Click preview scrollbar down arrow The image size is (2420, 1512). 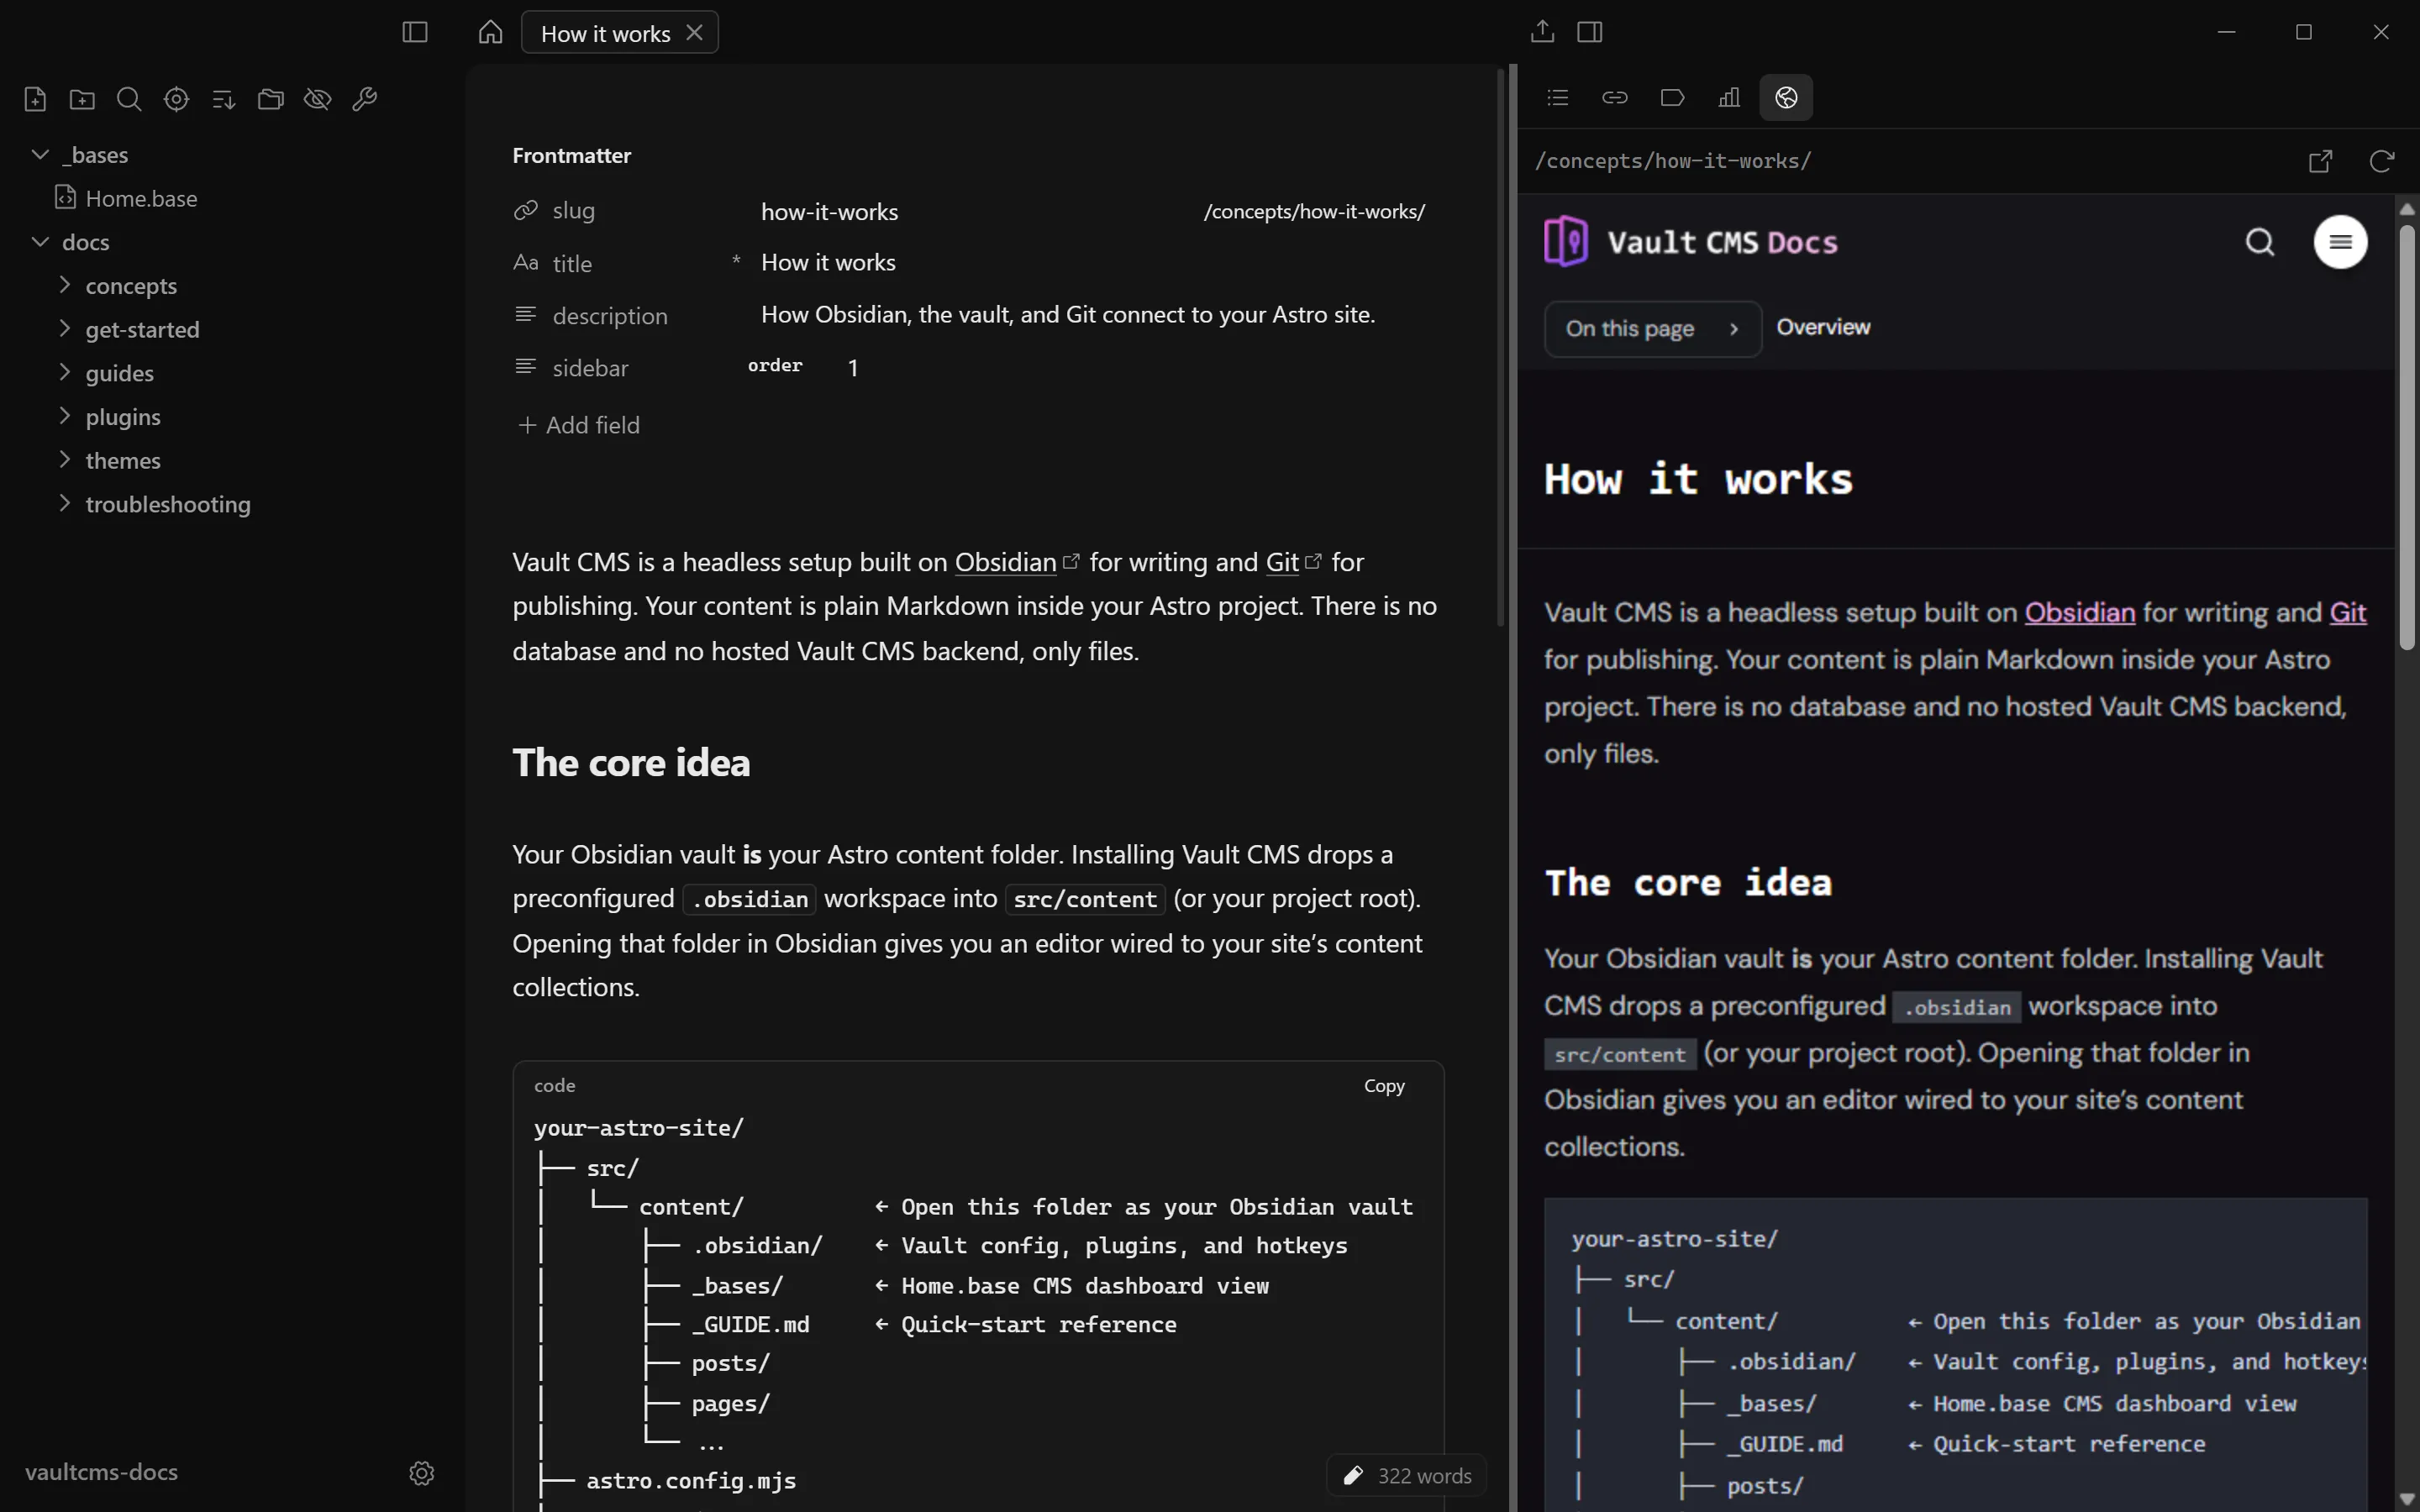coord(2407,1499)
